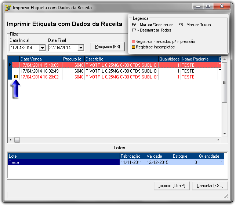Image resolution: width=236 pixels, height=205 pixels.
Task: Select sale row 17/04/2014 16:20:02
Action: coord(117,77)
